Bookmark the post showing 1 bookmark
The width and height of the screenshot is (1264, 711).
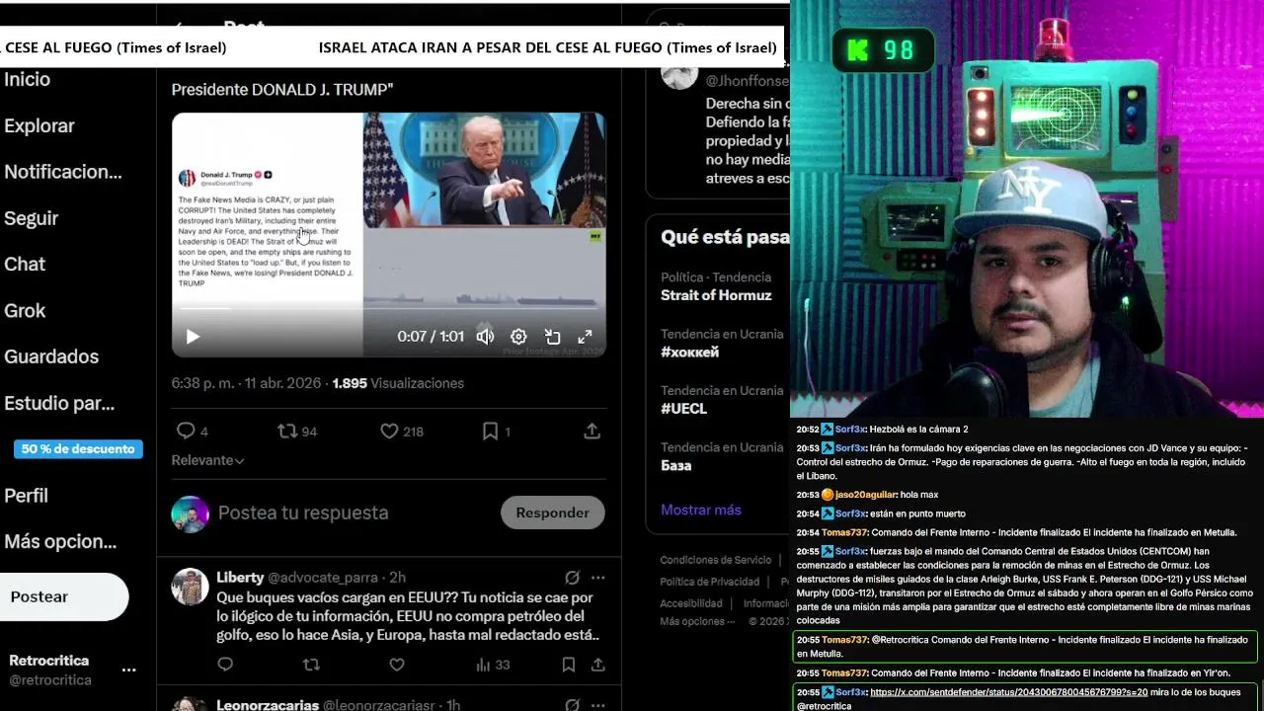point(496,431)
